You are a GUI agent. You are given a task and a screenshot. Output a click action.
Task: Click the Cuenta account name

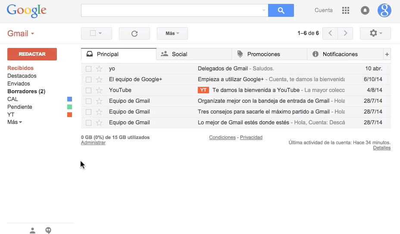(x=323, y=10)
